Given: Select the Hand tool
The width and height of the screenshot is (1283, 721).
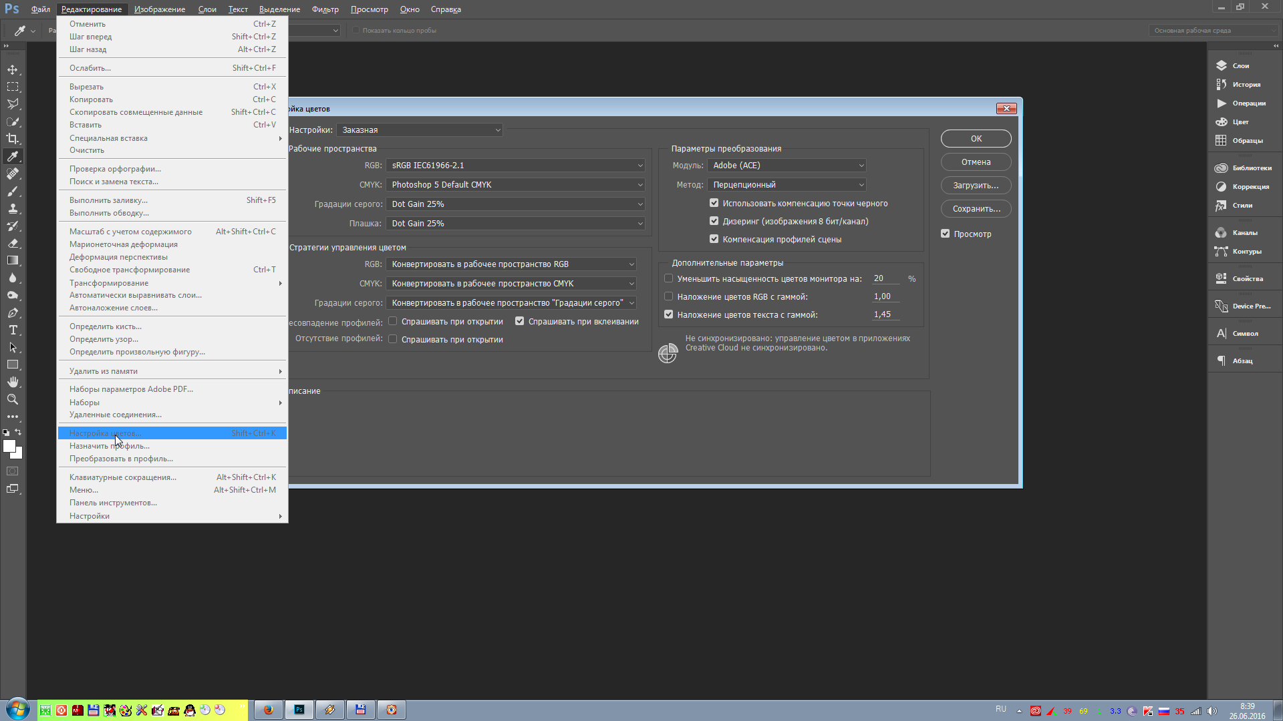Looking at the screenshot, I should pyautogui.click(x=13, y=382).
